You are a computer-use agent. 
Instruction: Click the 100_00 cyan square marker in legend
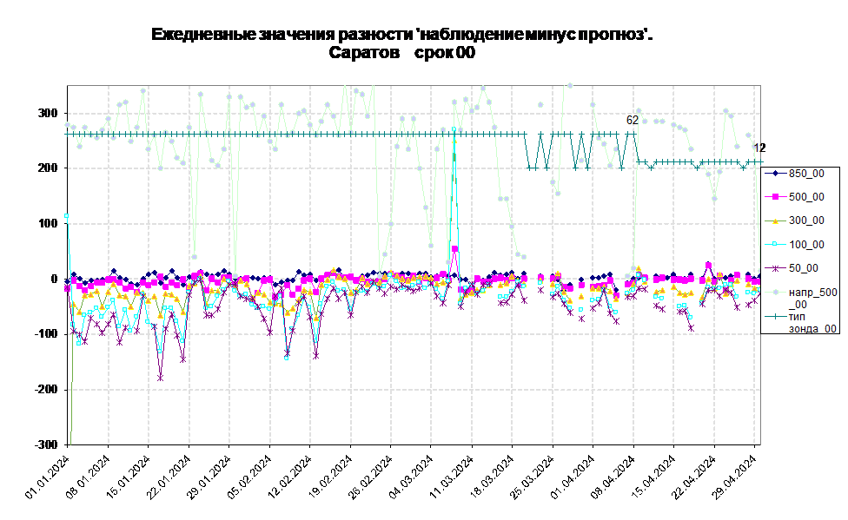[x=775, y=244]
